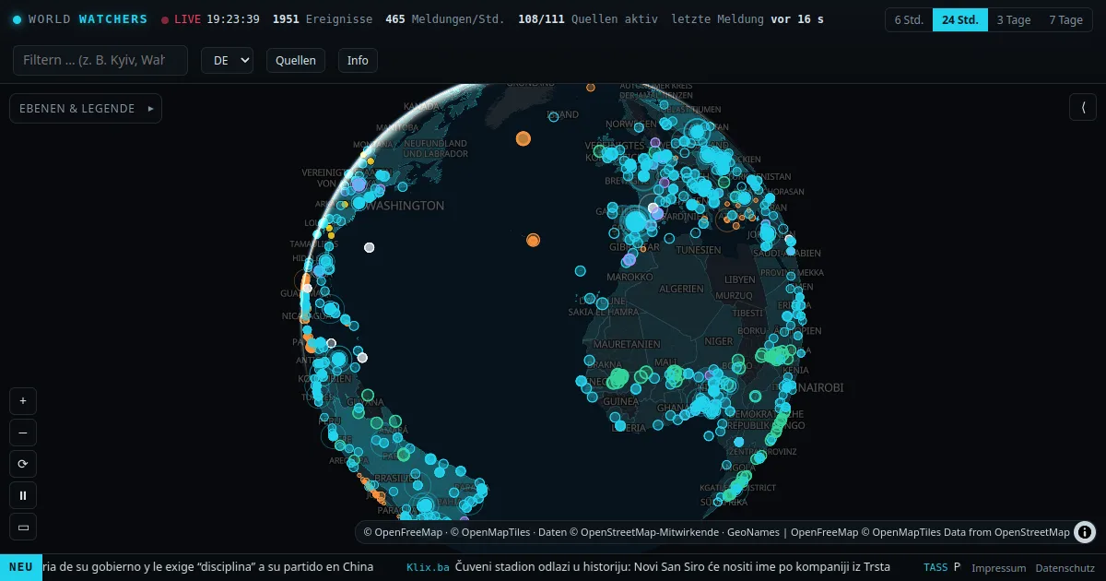
Task: Click the red LIVE indicator
Action: 181,19
